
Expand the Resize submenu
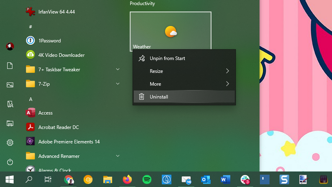tap(184, 71)
